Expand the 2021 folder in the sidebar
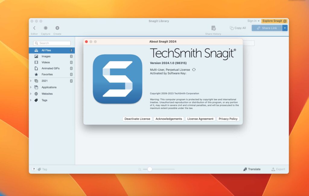 [x=30, y=81]
